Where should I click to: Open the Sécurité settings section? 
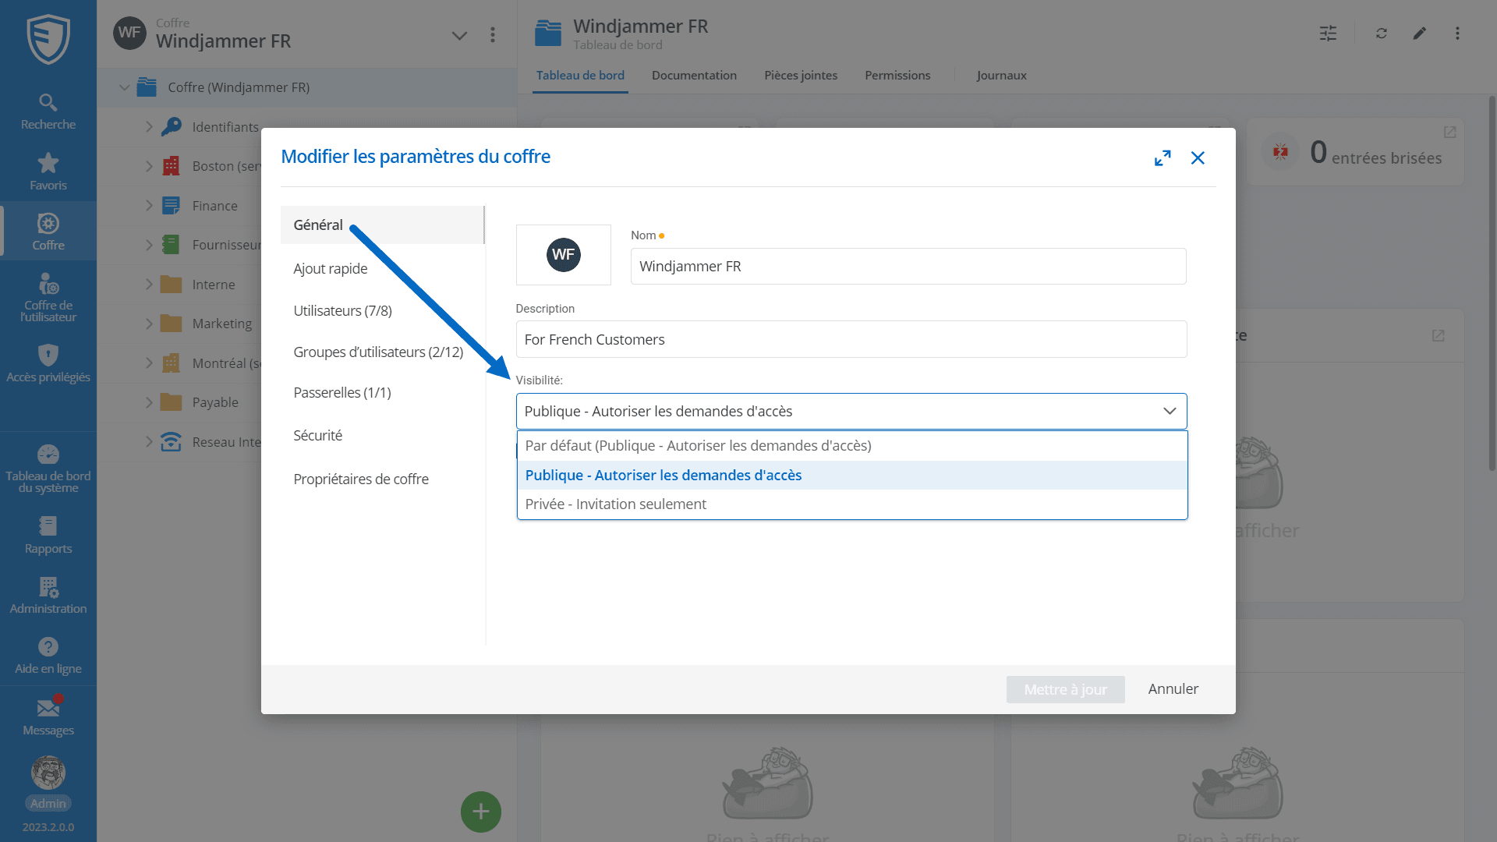point(318,435)
